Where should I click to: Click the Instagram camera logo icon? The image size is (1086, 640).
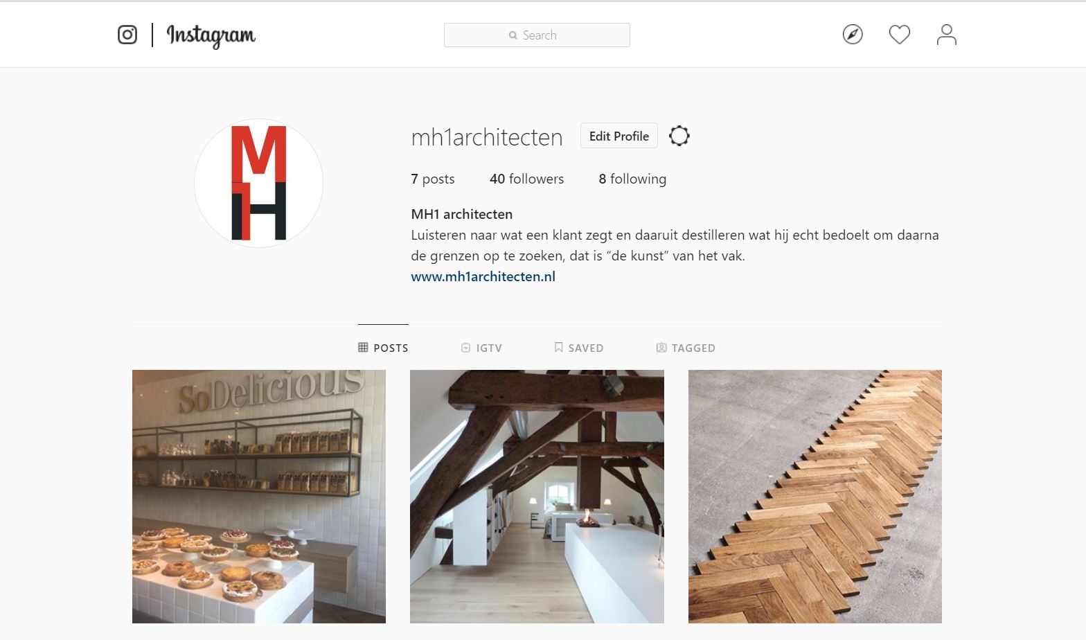127,35
